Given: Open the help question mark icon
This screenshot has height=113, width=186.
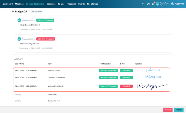Looking at the screenshot, I should click(x=148, y=4).
